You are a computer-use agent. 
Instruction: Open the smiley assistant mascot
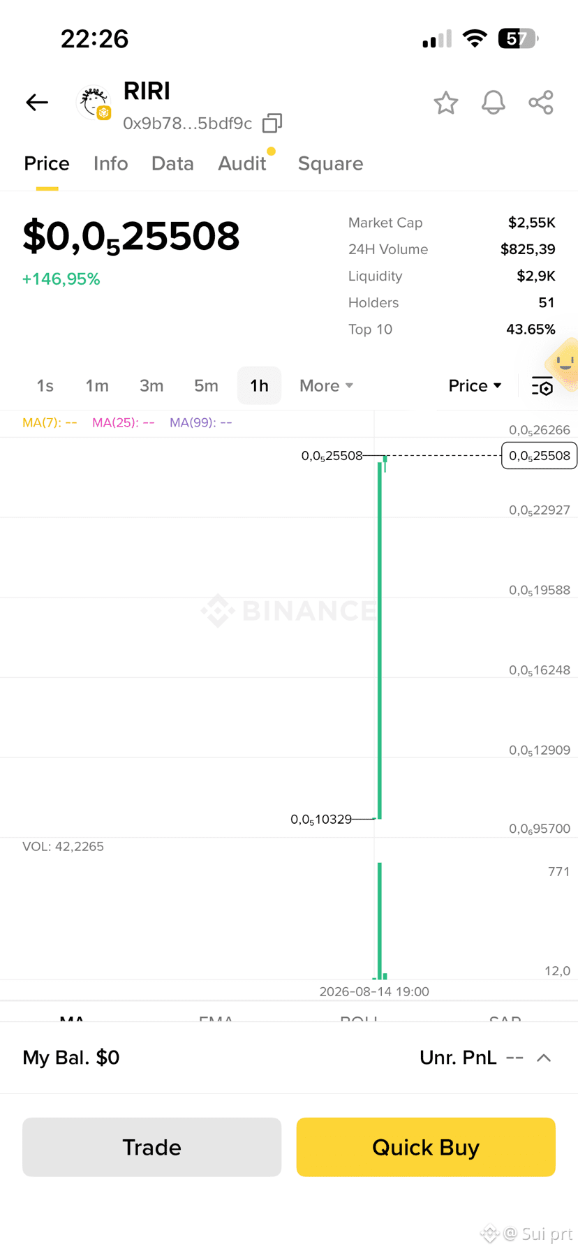click(563, 364)
